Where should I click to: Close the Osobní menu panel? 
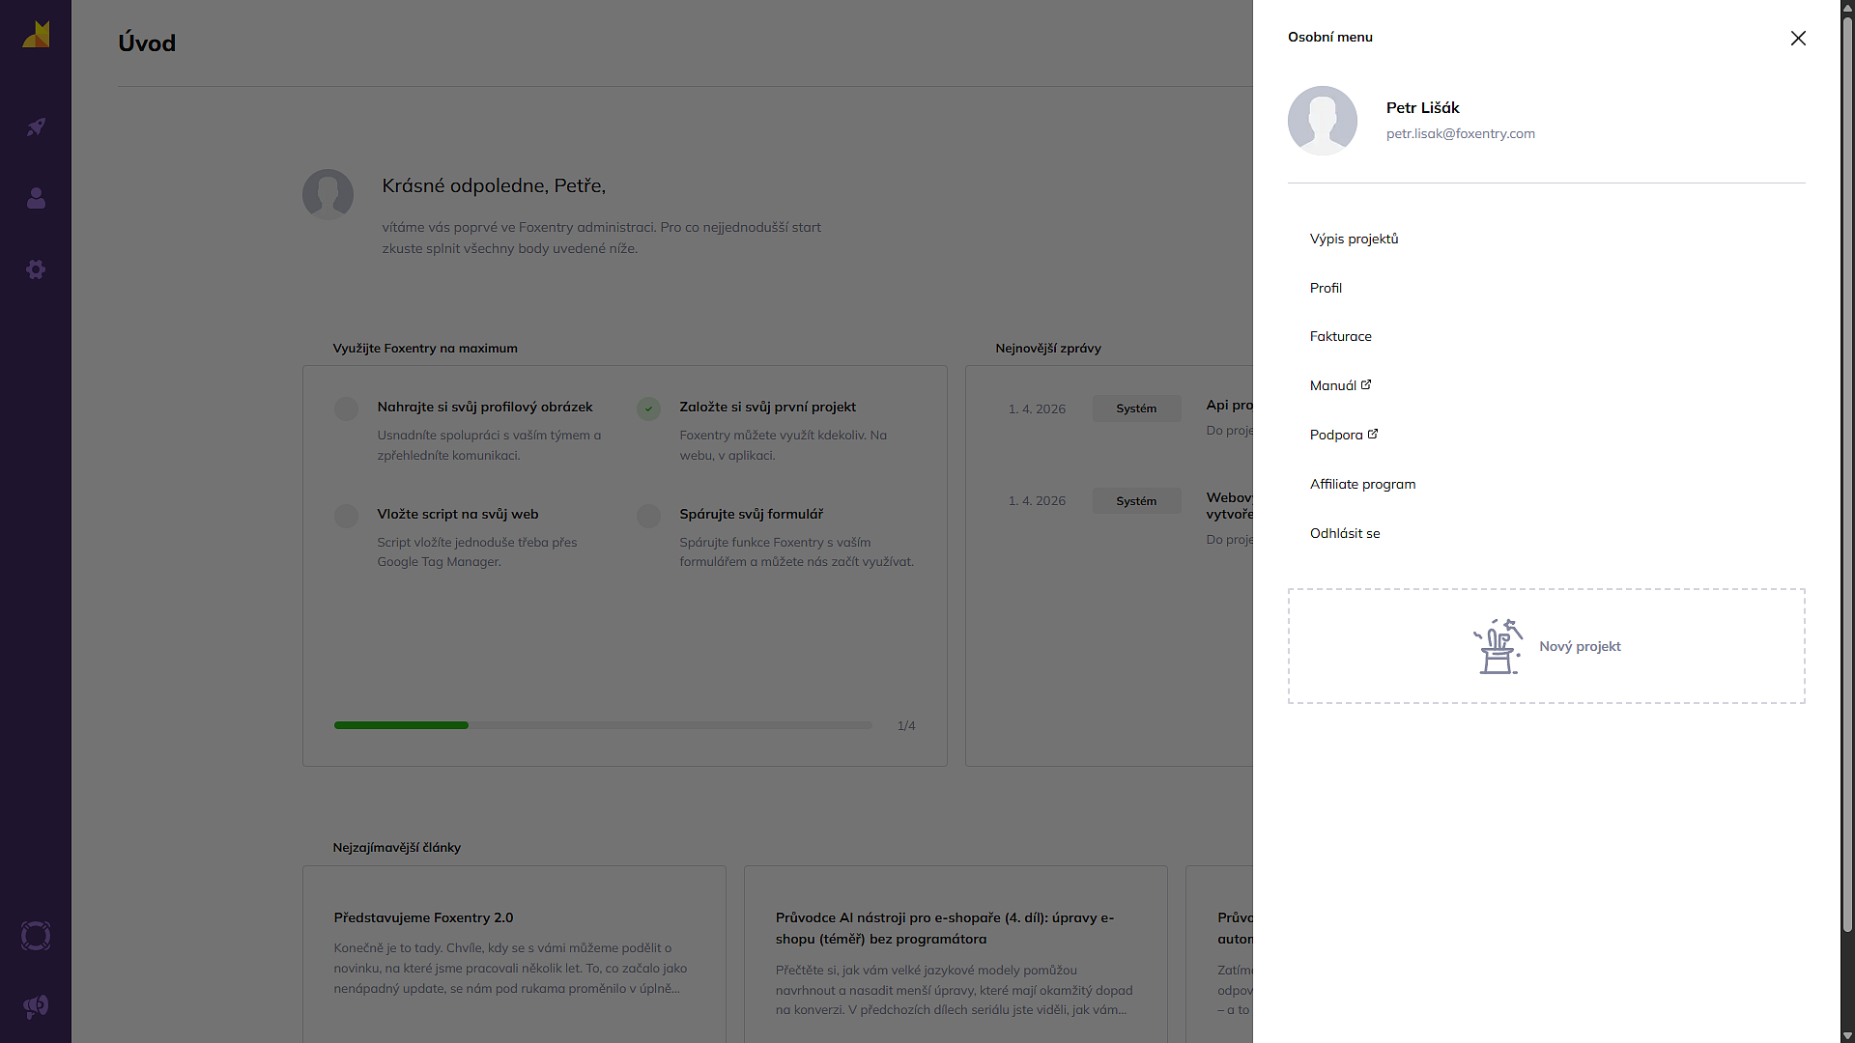[x=1797, y=38]
